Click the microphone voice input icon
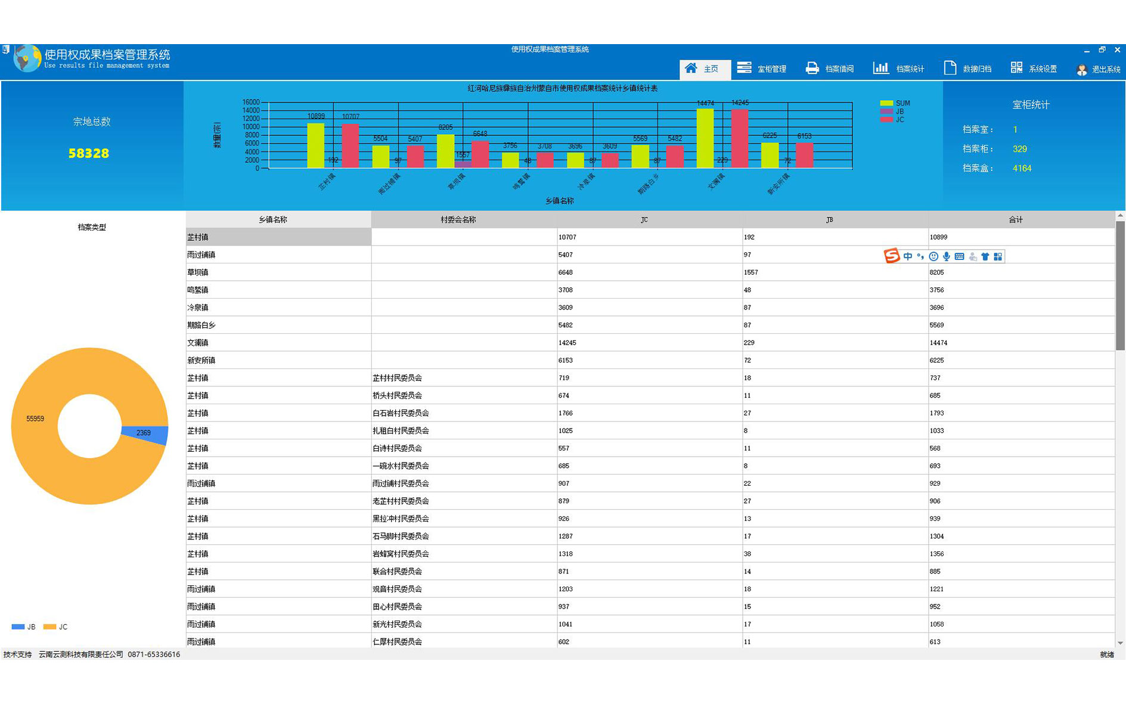Viewport: 1126px width, 704px height. [x=947, y=256]
